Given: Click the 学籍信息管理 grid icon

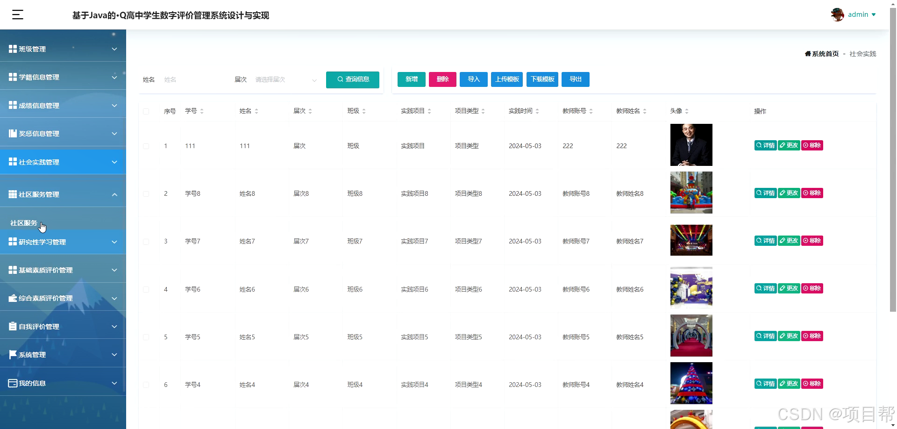Looking at the screenshot, I should point(13,77).
